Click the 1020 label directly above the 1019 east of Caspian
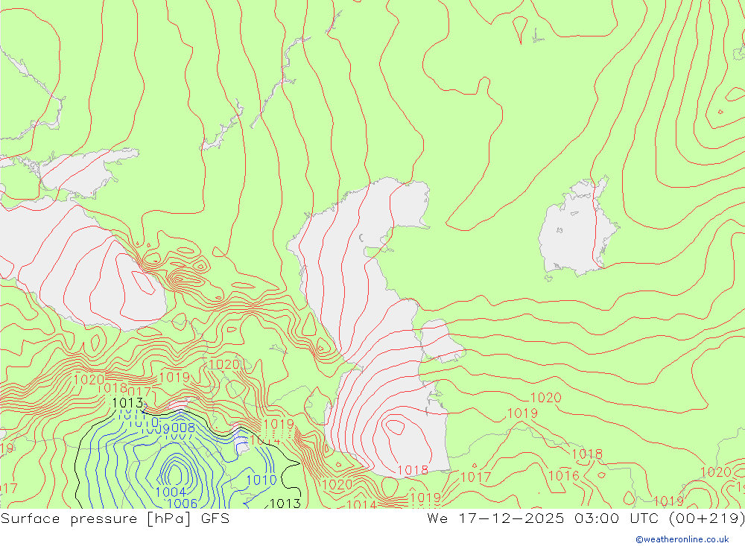Screen dimensions: 745x546 point(545,397)
